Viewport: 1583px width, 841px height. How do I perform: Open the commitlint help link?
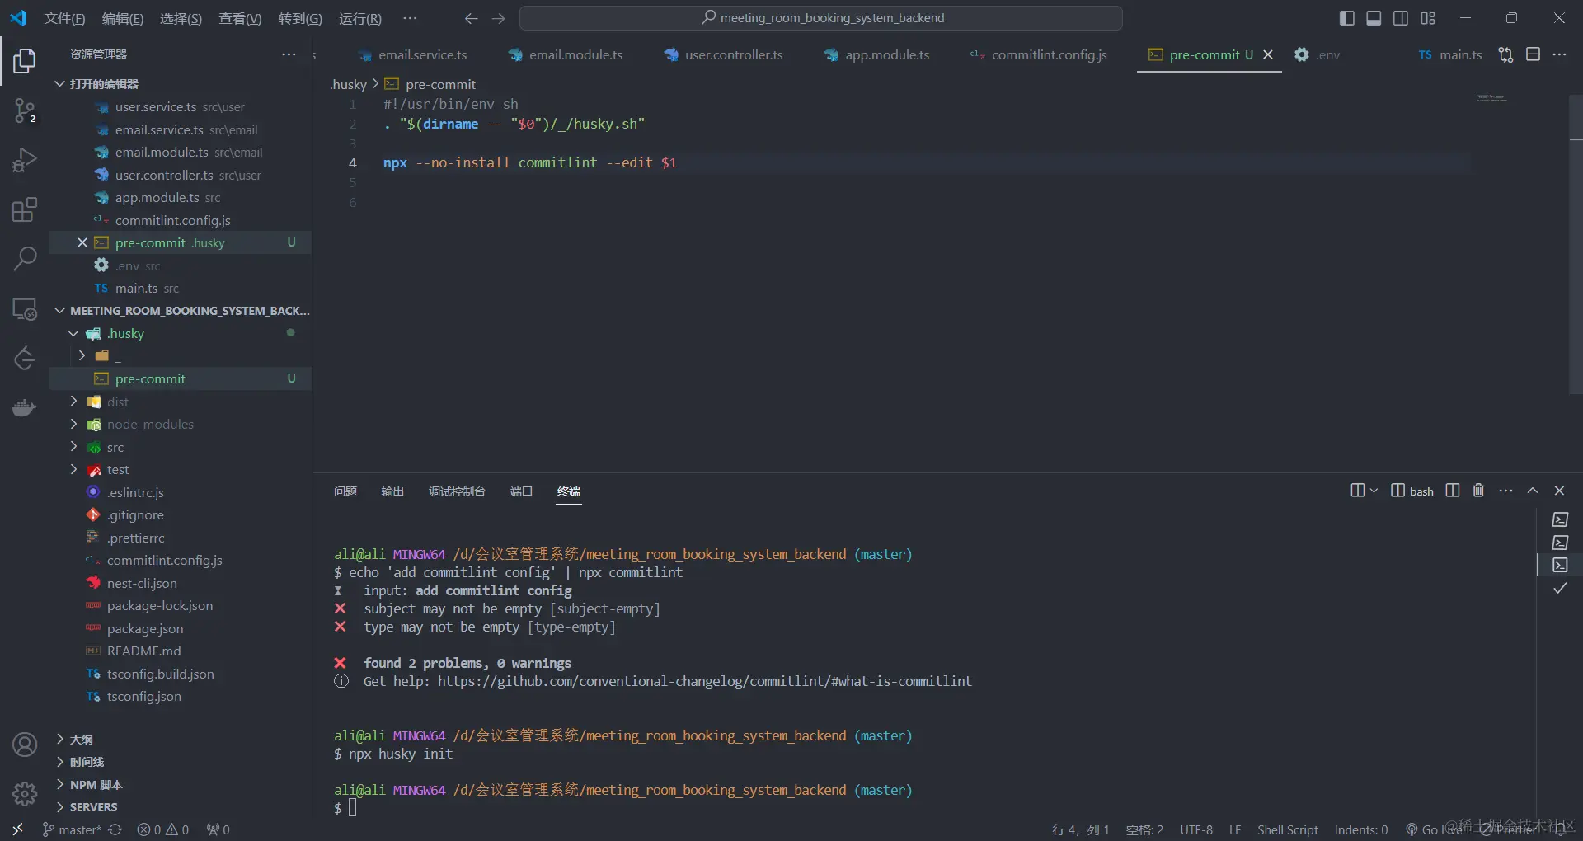[x=705, y=680]
